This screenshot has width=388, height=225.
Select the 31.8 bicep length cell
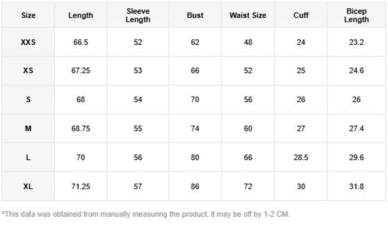(x=356, y=186)
